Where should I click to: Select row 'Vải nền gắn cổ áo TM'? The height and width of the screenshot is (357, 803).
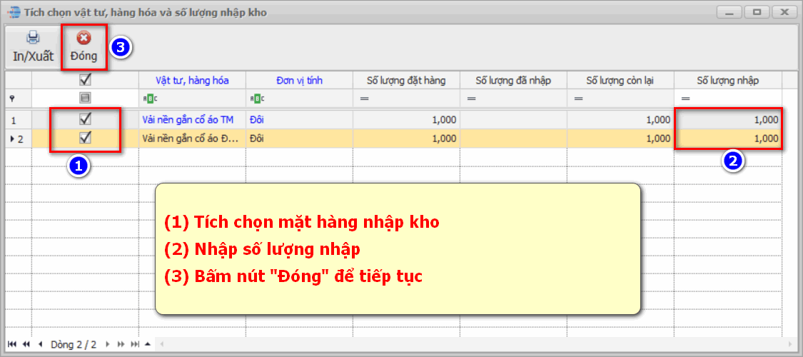click(188, 120)
